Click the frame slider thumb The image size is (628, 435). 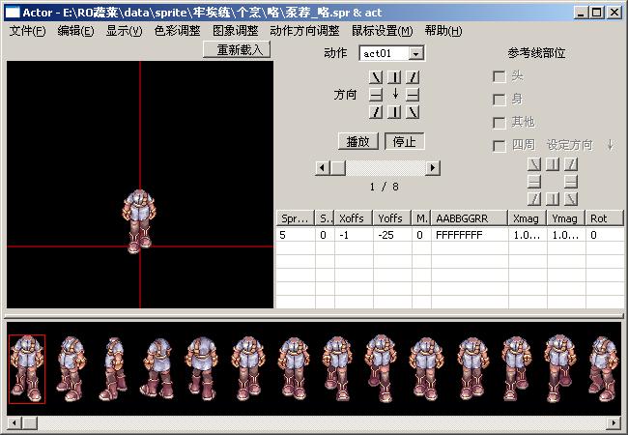click(337, 168)
